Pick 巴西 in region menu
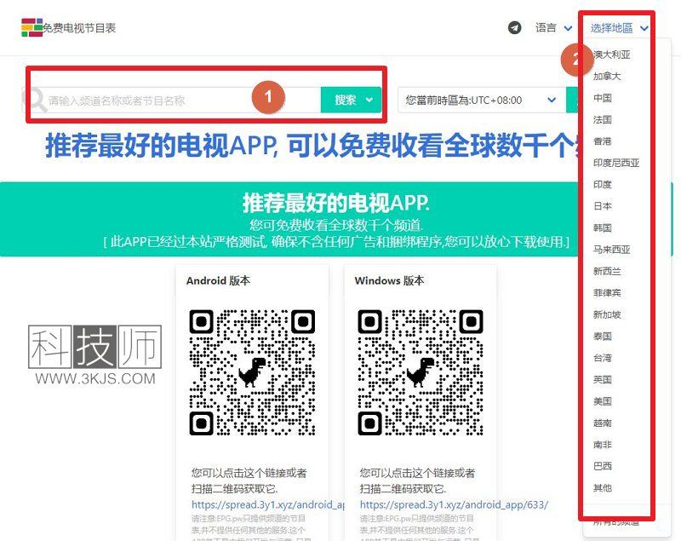This screenshot has width=681, height=541. pyautogui.click(x=603, y=466)
